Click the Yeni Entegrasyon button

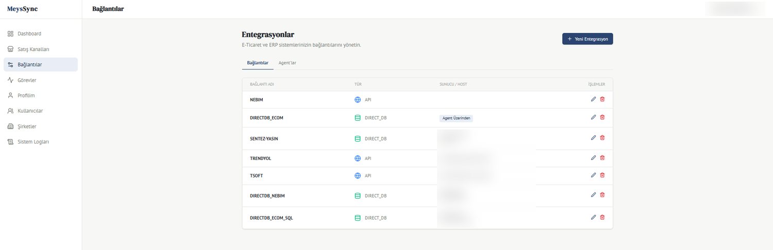(x=587, y=39)
